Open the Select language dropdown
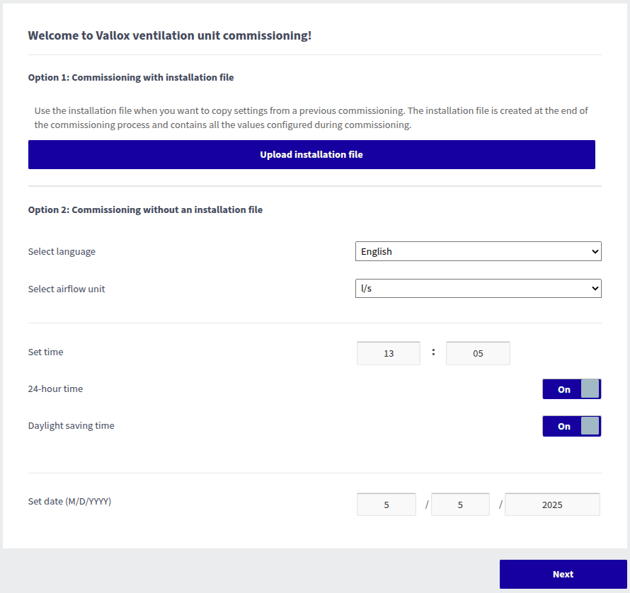Viewport: 630px width, 593px height. point(478,251)
